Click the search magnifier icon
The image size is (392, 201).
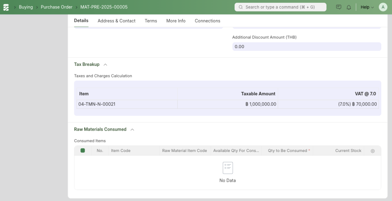click(x=240, y=7)
